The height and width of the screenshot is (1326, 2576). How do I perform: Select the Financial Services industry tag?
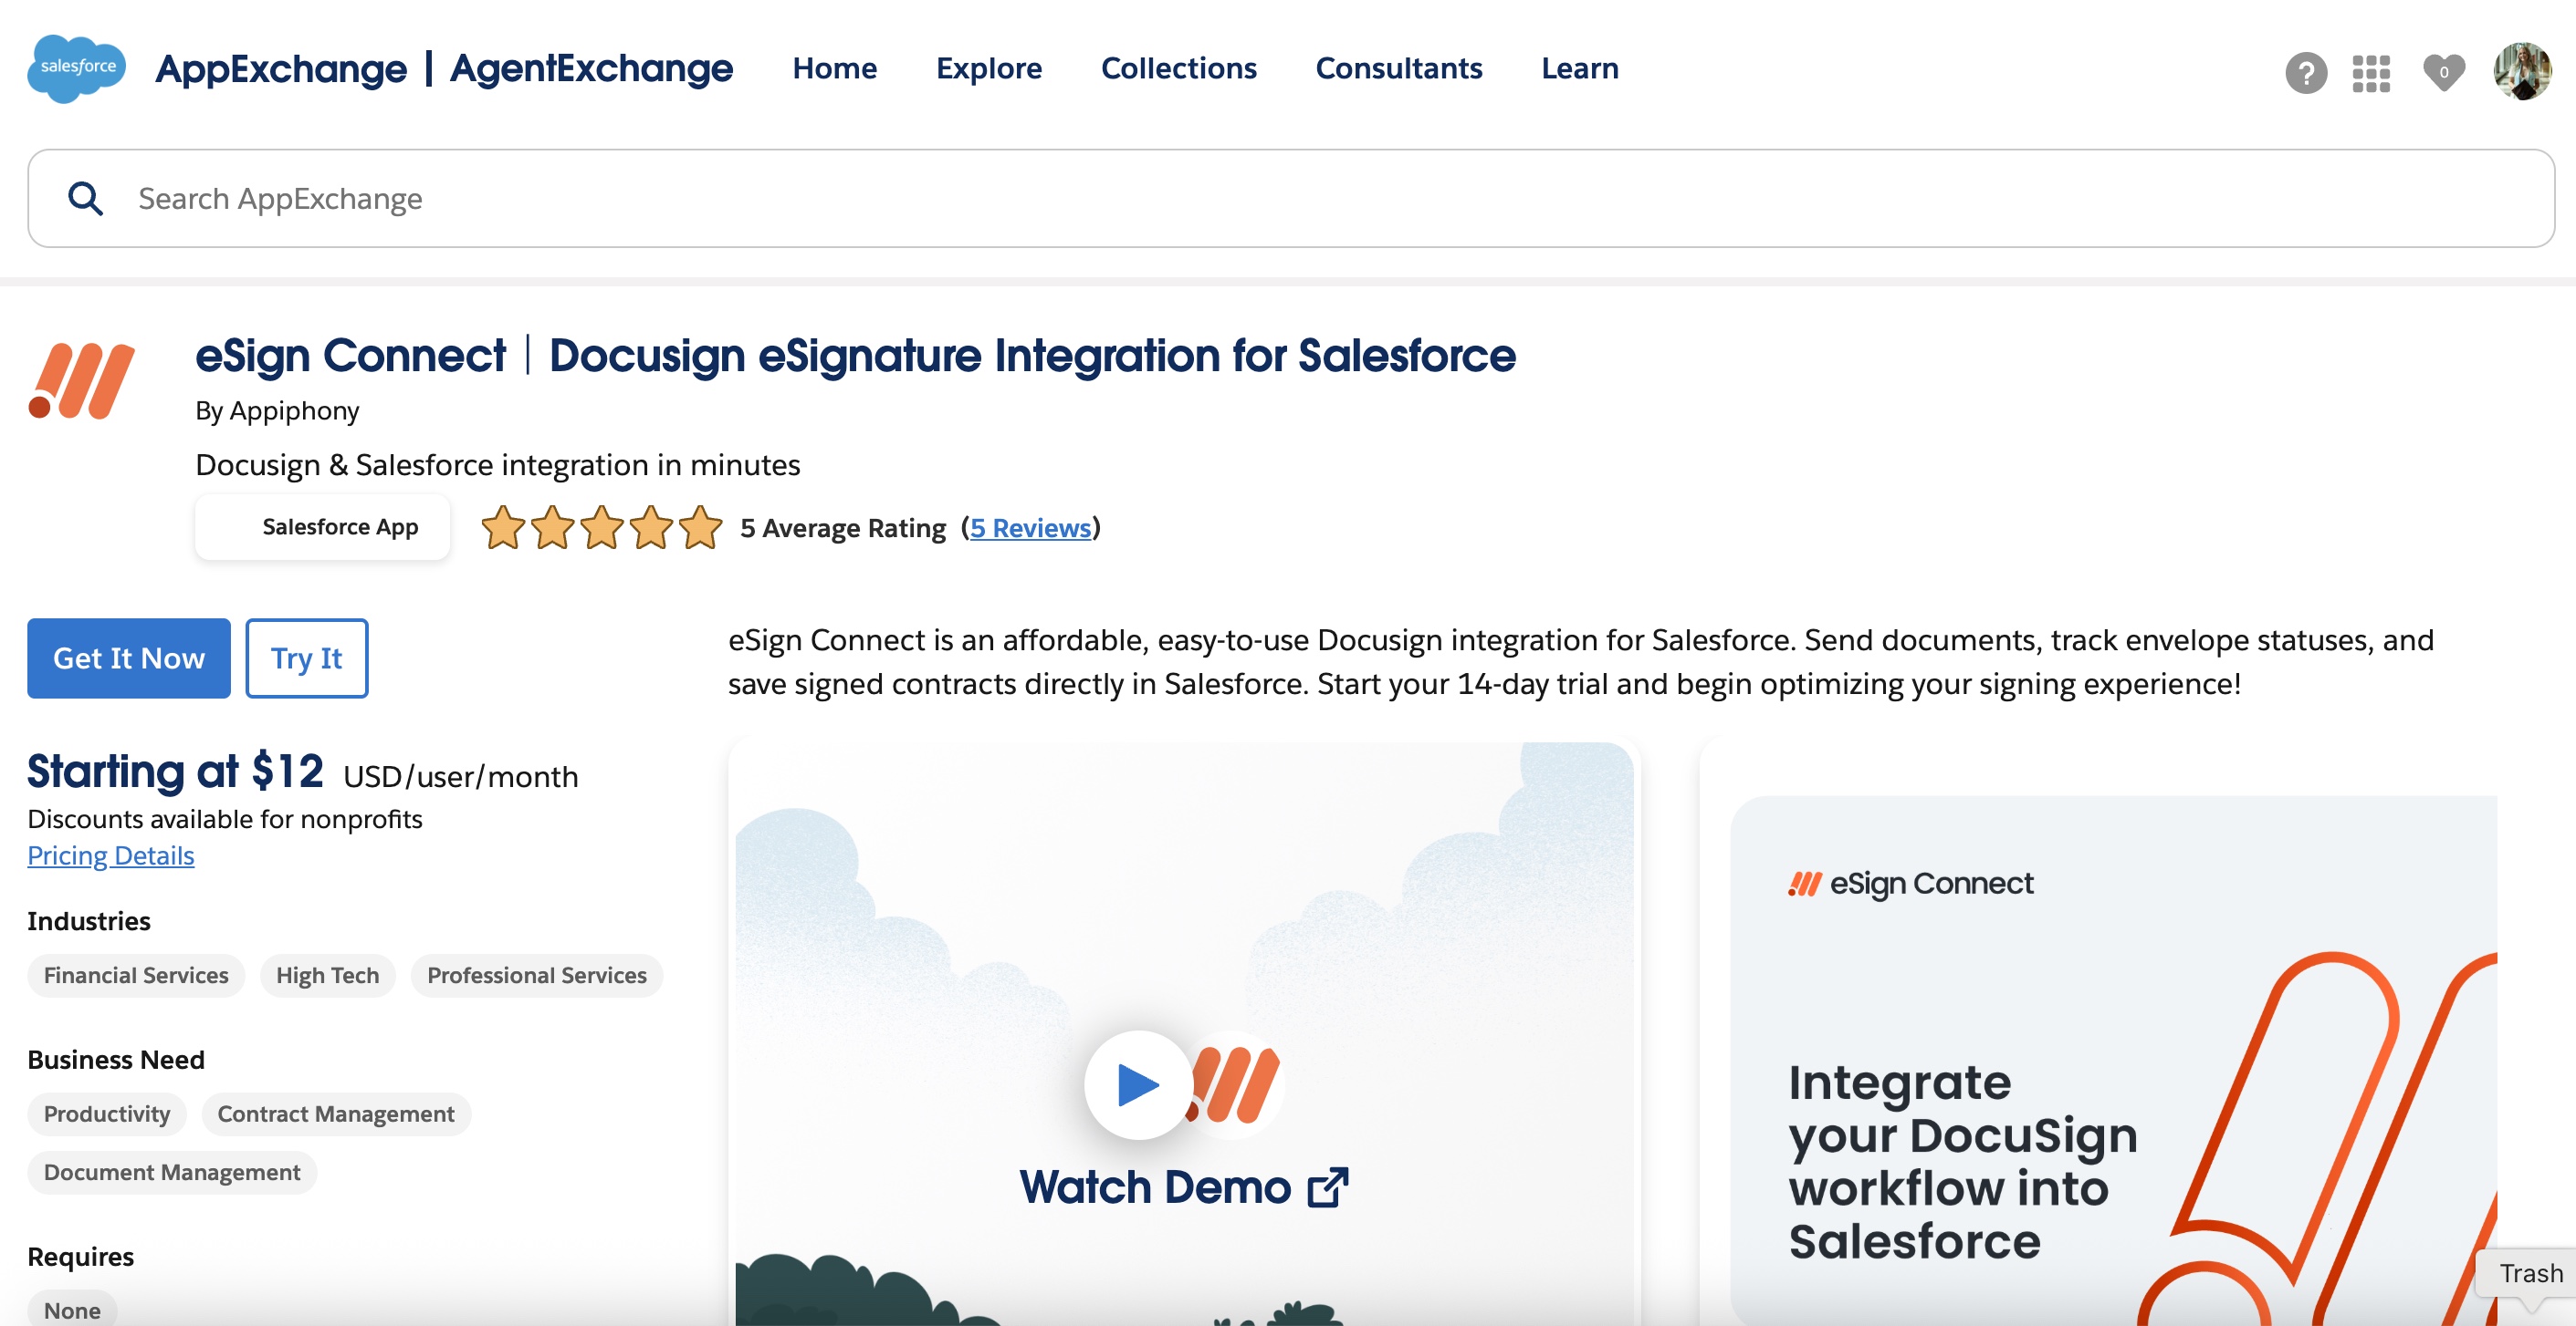pos(136,975)
